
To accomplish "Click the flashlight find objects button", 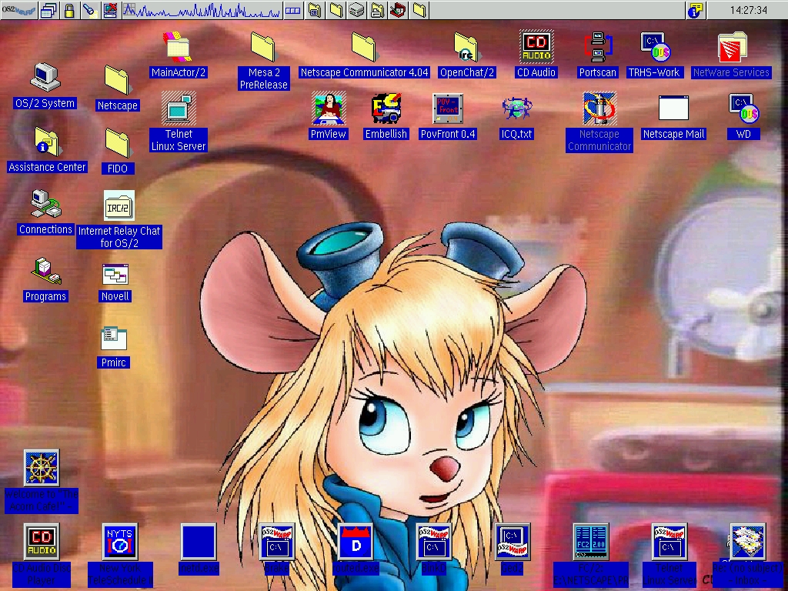I will coord(90,10).
